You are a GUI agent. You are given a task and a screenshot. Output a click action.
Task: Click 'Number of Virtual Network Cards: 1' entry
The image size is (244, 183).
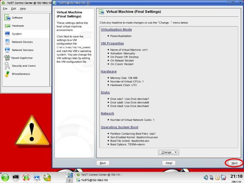coord(132,120)
